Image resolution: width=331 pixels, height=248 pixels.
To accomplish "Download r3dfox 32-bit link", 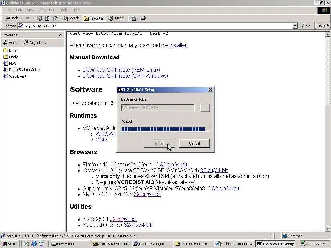I will point(207,170).
